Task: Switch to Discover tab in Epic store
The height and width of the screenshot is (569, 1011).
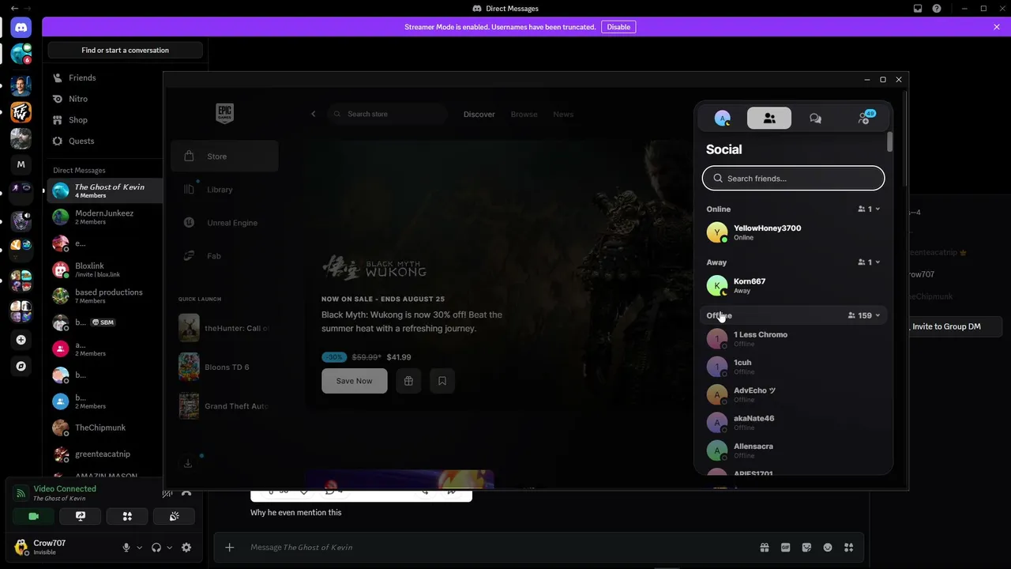Action: tap(479, 115)
